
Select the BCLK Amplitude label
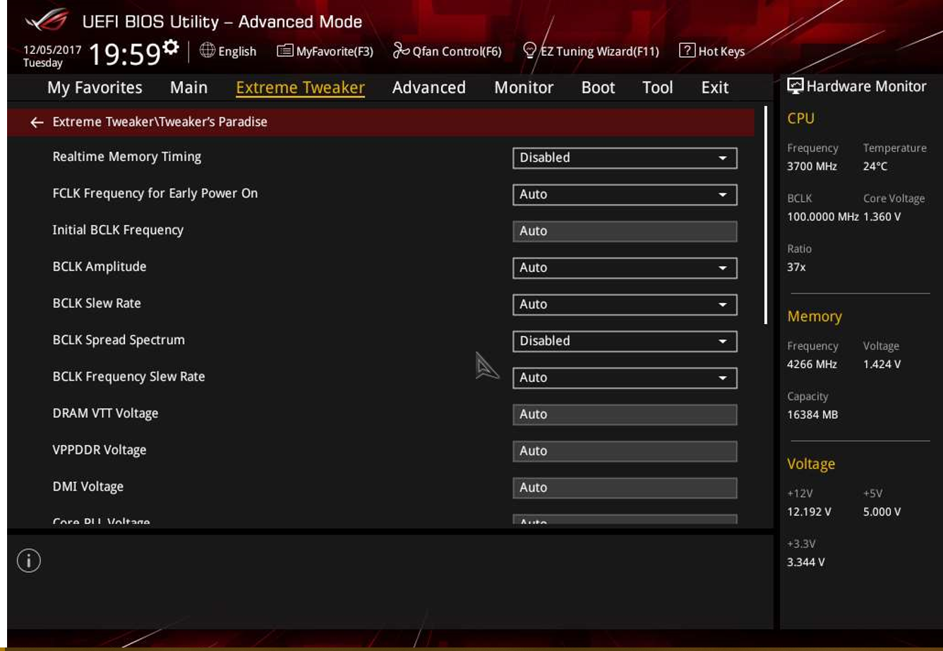coord(100,267)
